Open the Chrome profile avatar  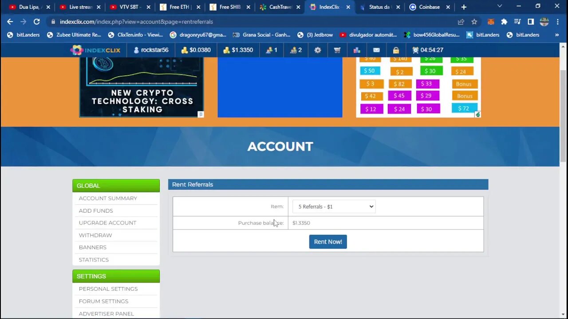tap(544, 21)
